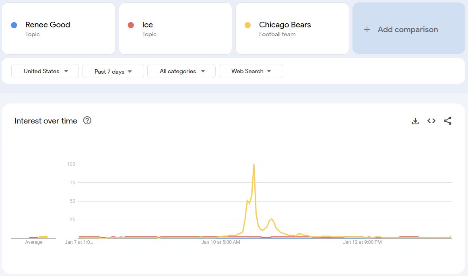Select the Ice search term card
468x276 pixels.
tap(175, 29)
